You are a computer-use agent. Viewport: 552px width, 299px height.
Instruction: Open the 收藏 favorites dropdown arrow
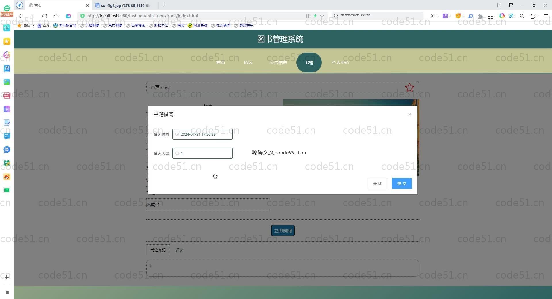point(33,26)
